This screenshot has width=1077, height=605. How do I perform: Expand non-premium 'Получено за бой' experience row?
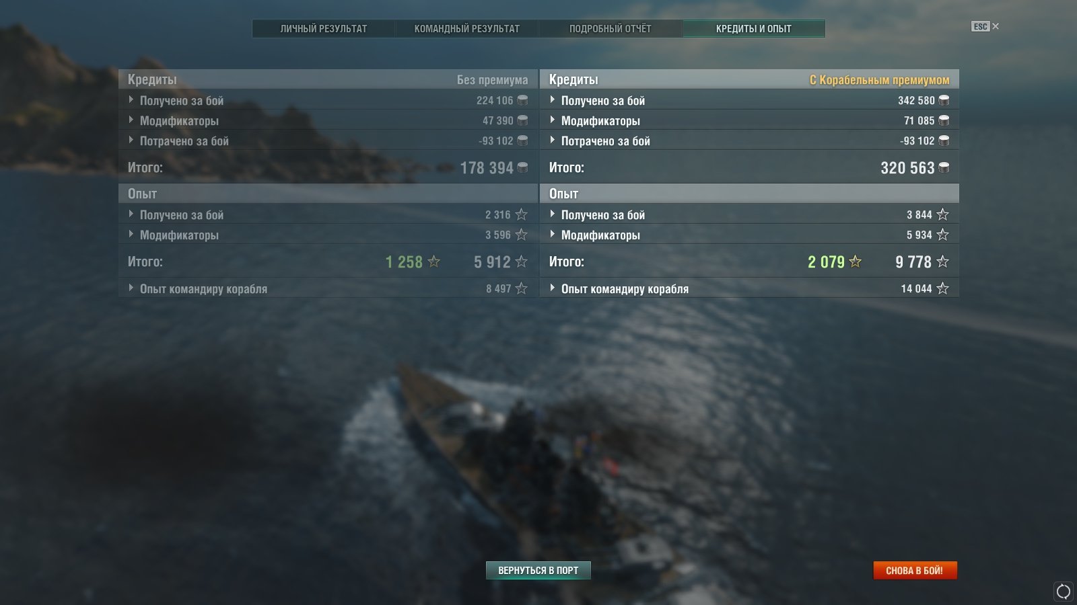point(131,214)
